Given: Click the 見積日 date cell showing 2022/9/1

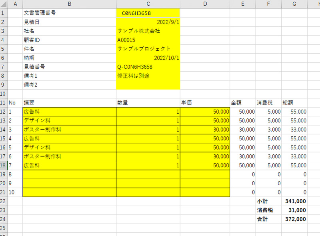Looking at the screenshot, I should point(148,22).
